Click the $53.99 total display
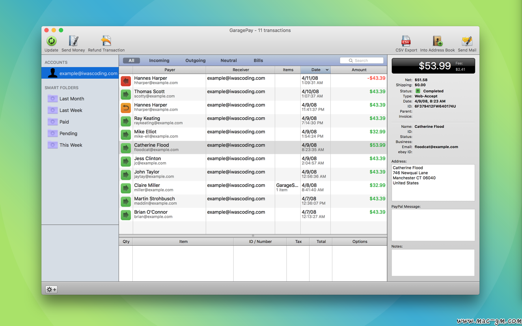The height and width of the screenshot is (326, 522). tap(435, 66)
